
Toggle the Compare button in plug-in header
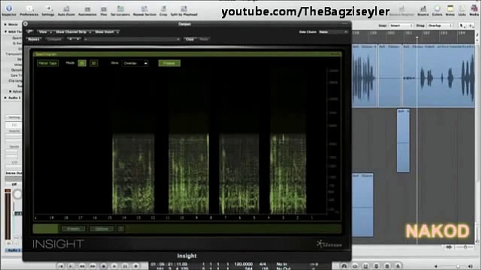pyautogui.click(x=54, y=39)
